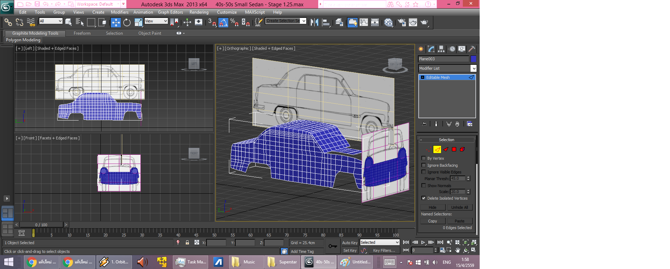Select the Rotate tool in main toolbar

tap(127, 22)
